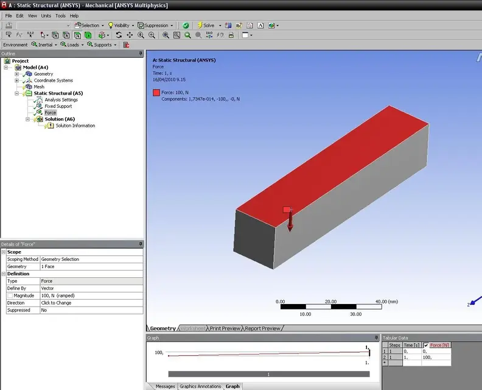Expand the Geometry tree node

[16, 74]
